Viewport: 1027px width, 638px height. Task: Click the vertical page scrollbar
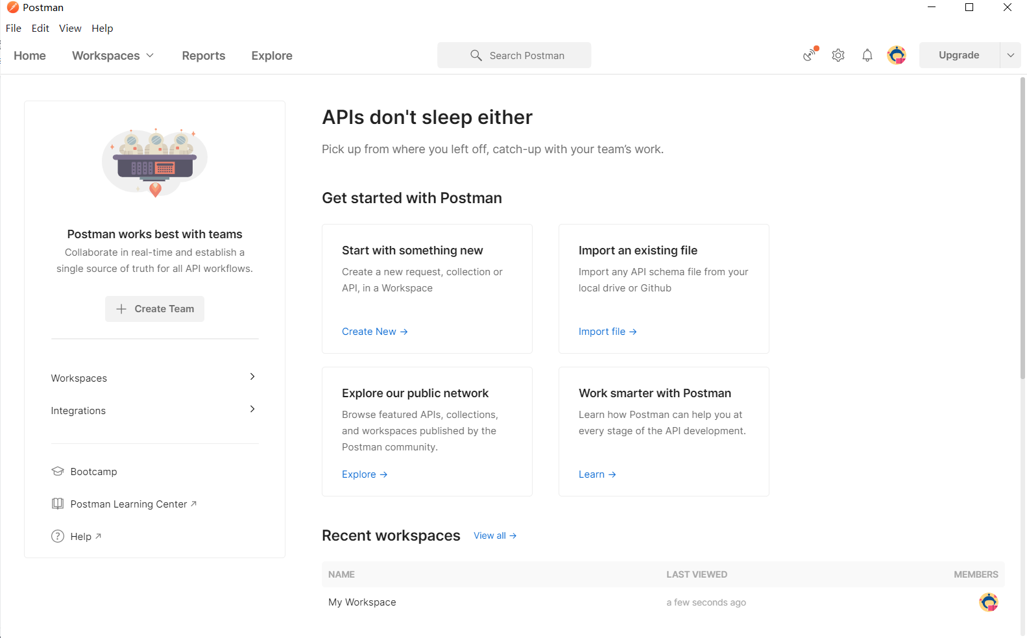(1023, 227)
